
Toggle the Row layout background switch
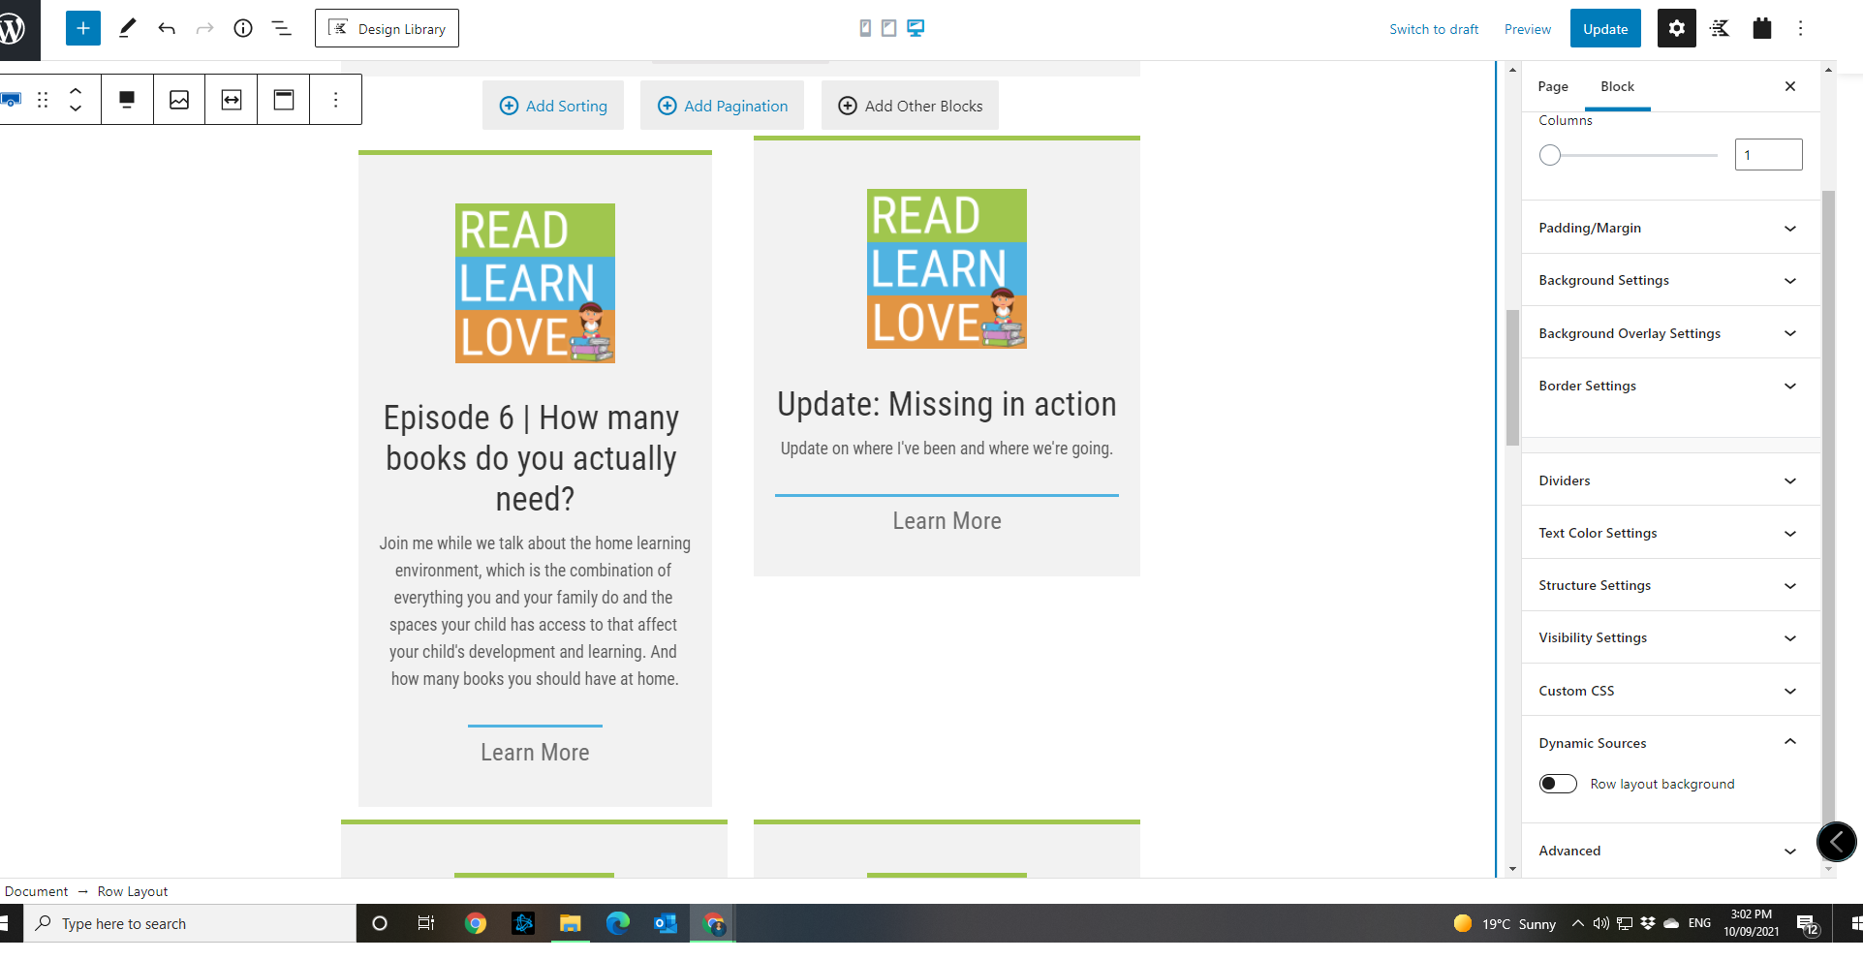pos(1558,784)
